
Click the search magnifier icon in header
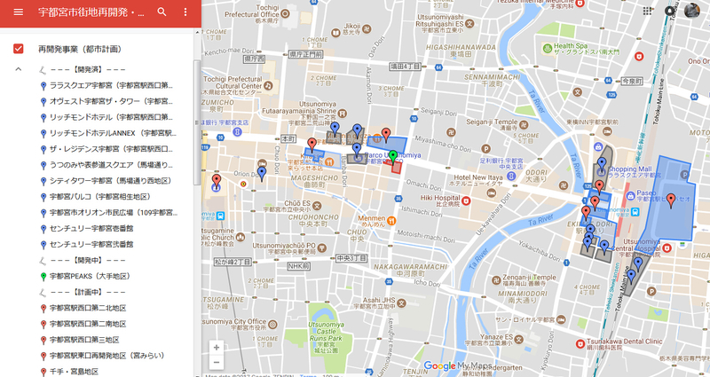[162, 12]
